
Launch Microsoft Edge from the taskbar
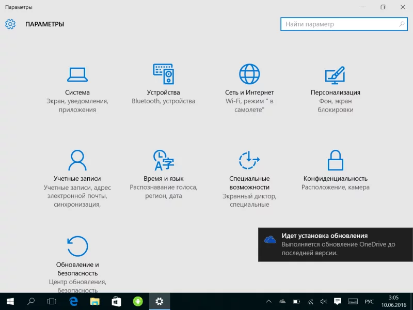pos(73,301)
